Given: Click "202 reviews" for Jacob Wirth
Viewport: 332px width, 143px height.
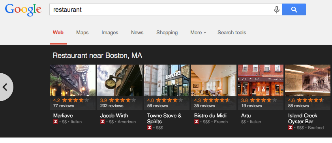Looking at the screenshot, I should tap(112, 106).
